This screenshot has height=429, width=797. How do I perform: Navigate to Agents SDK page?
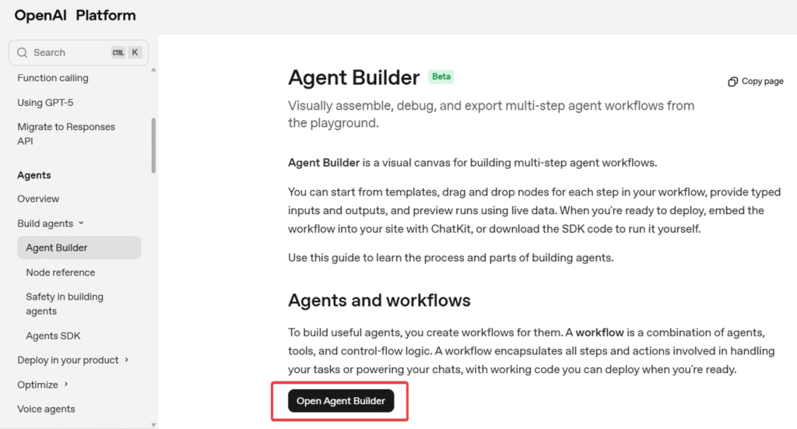tap(53, 336)
